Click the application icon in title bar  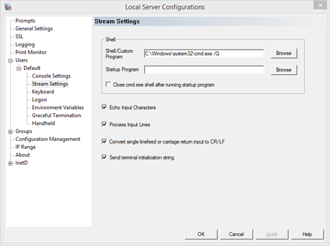pos(8,7)
